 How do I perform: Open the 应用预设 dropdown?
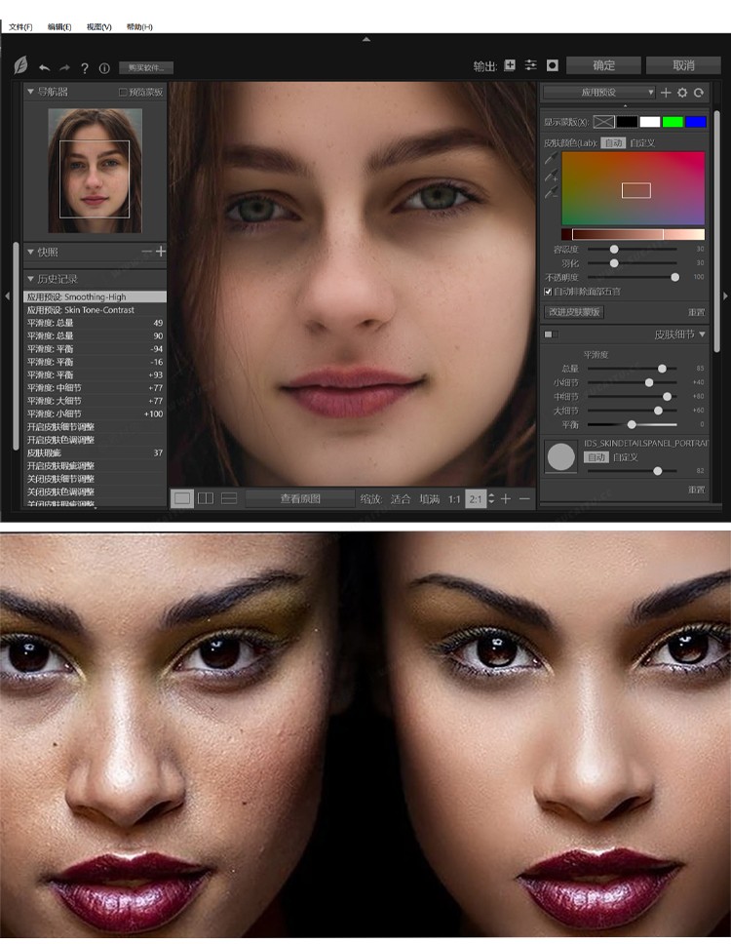(598, 92)
